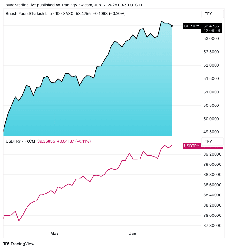228x249 pixels.
Task: Open the TRY currency selector in lower pane
Action: [209, 141]
